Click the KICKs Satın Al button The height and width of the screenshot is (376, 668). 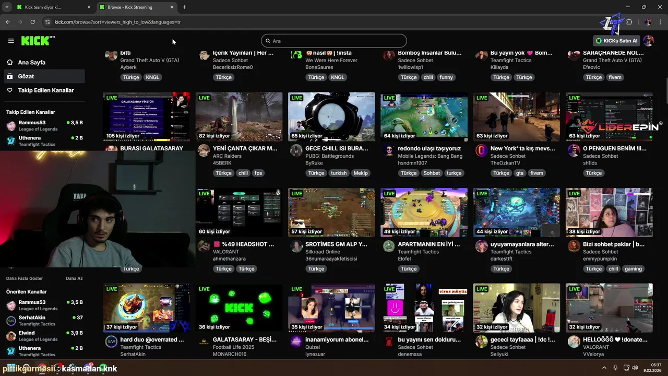616,41
